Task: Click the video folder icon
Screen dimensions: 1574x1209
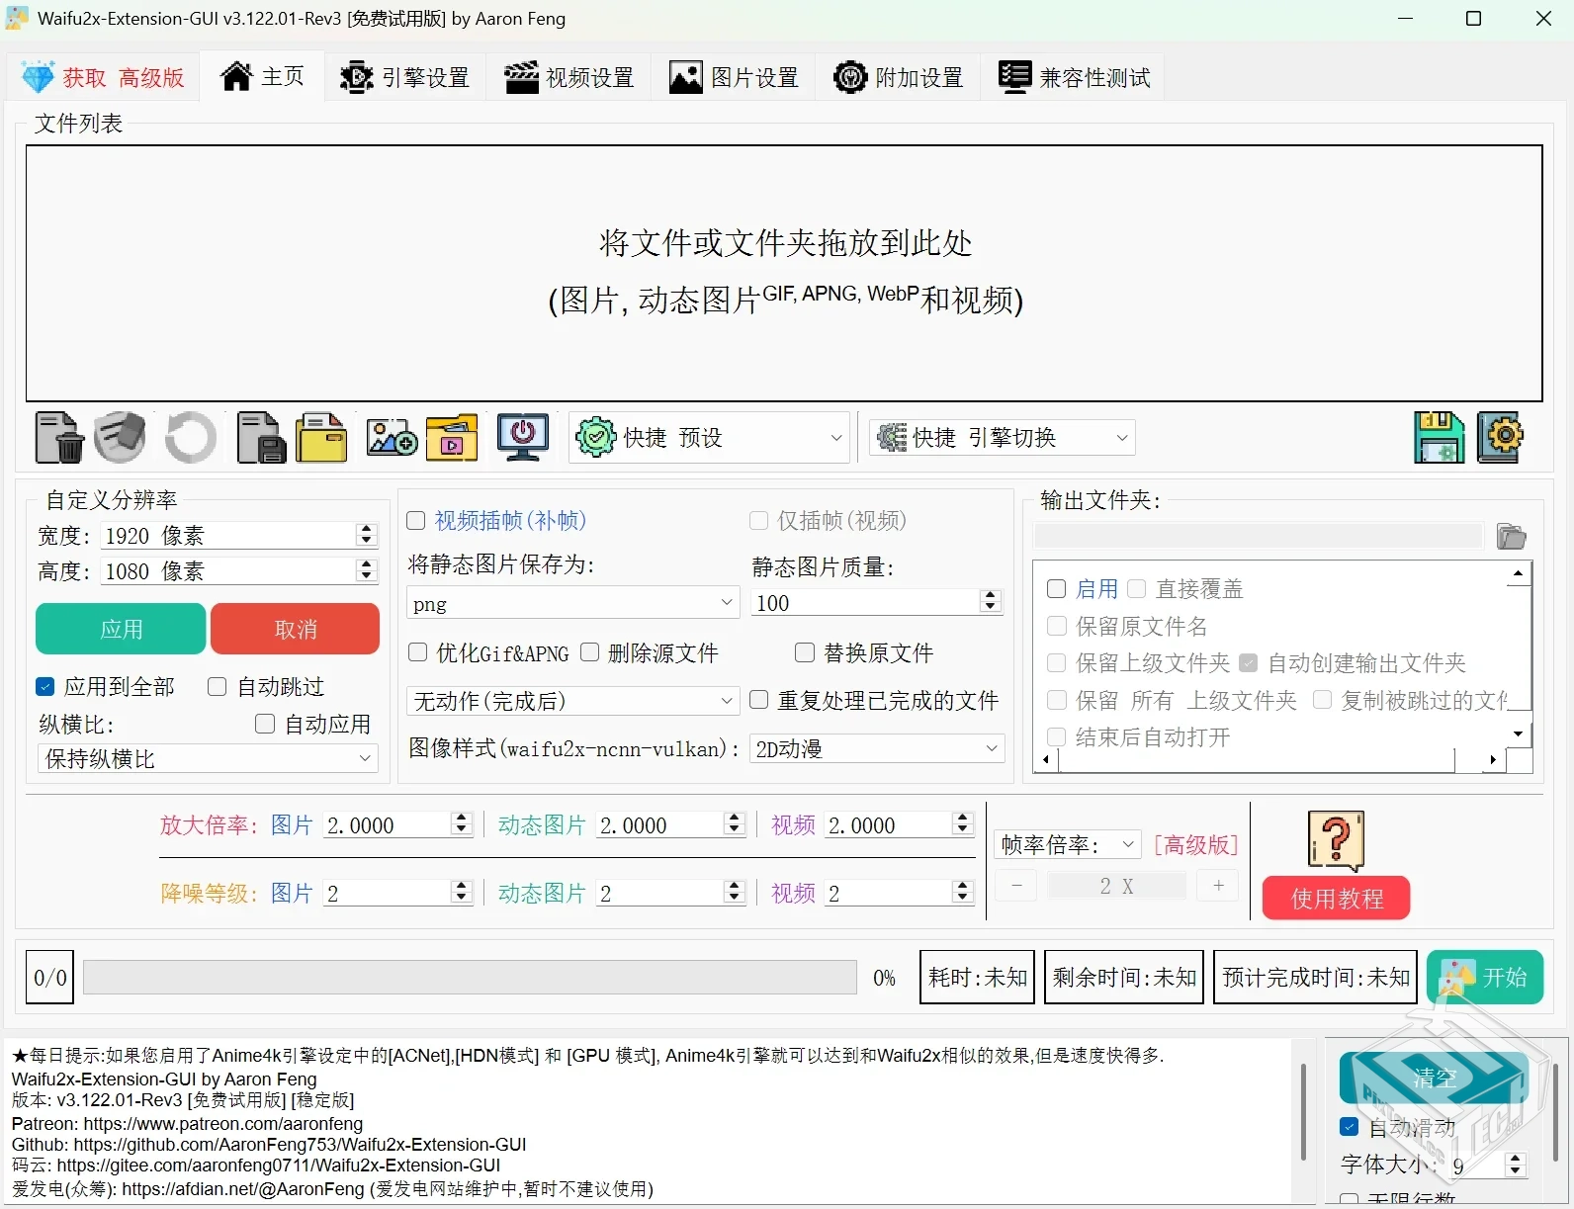Action: [x=452, y=438]
